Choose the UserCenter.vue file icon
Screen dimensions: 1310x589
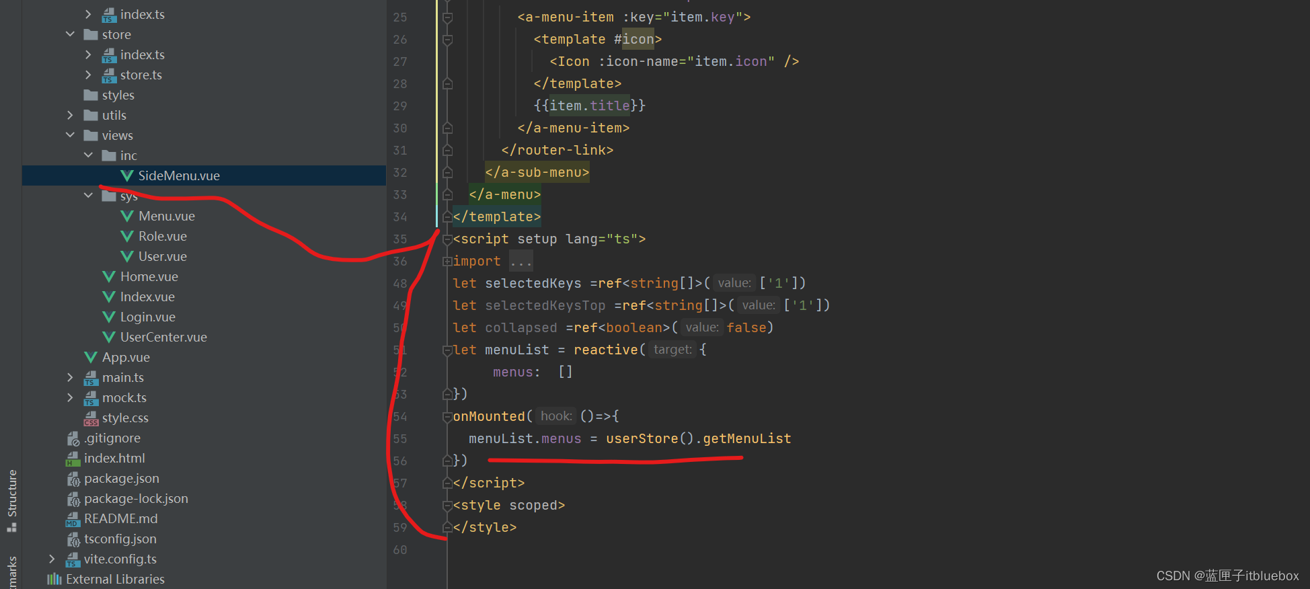click(x=108, y=337)
